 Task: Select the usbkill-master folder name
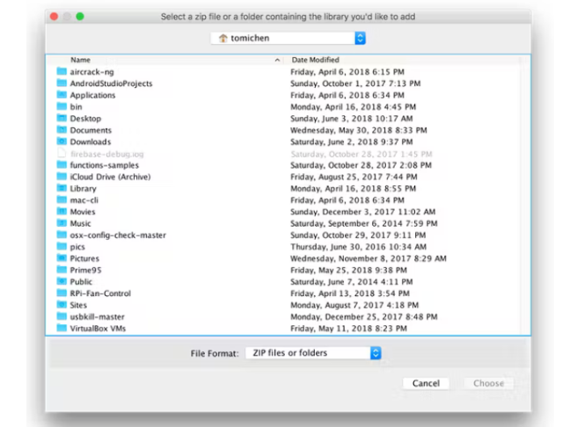tap(97, 317)
